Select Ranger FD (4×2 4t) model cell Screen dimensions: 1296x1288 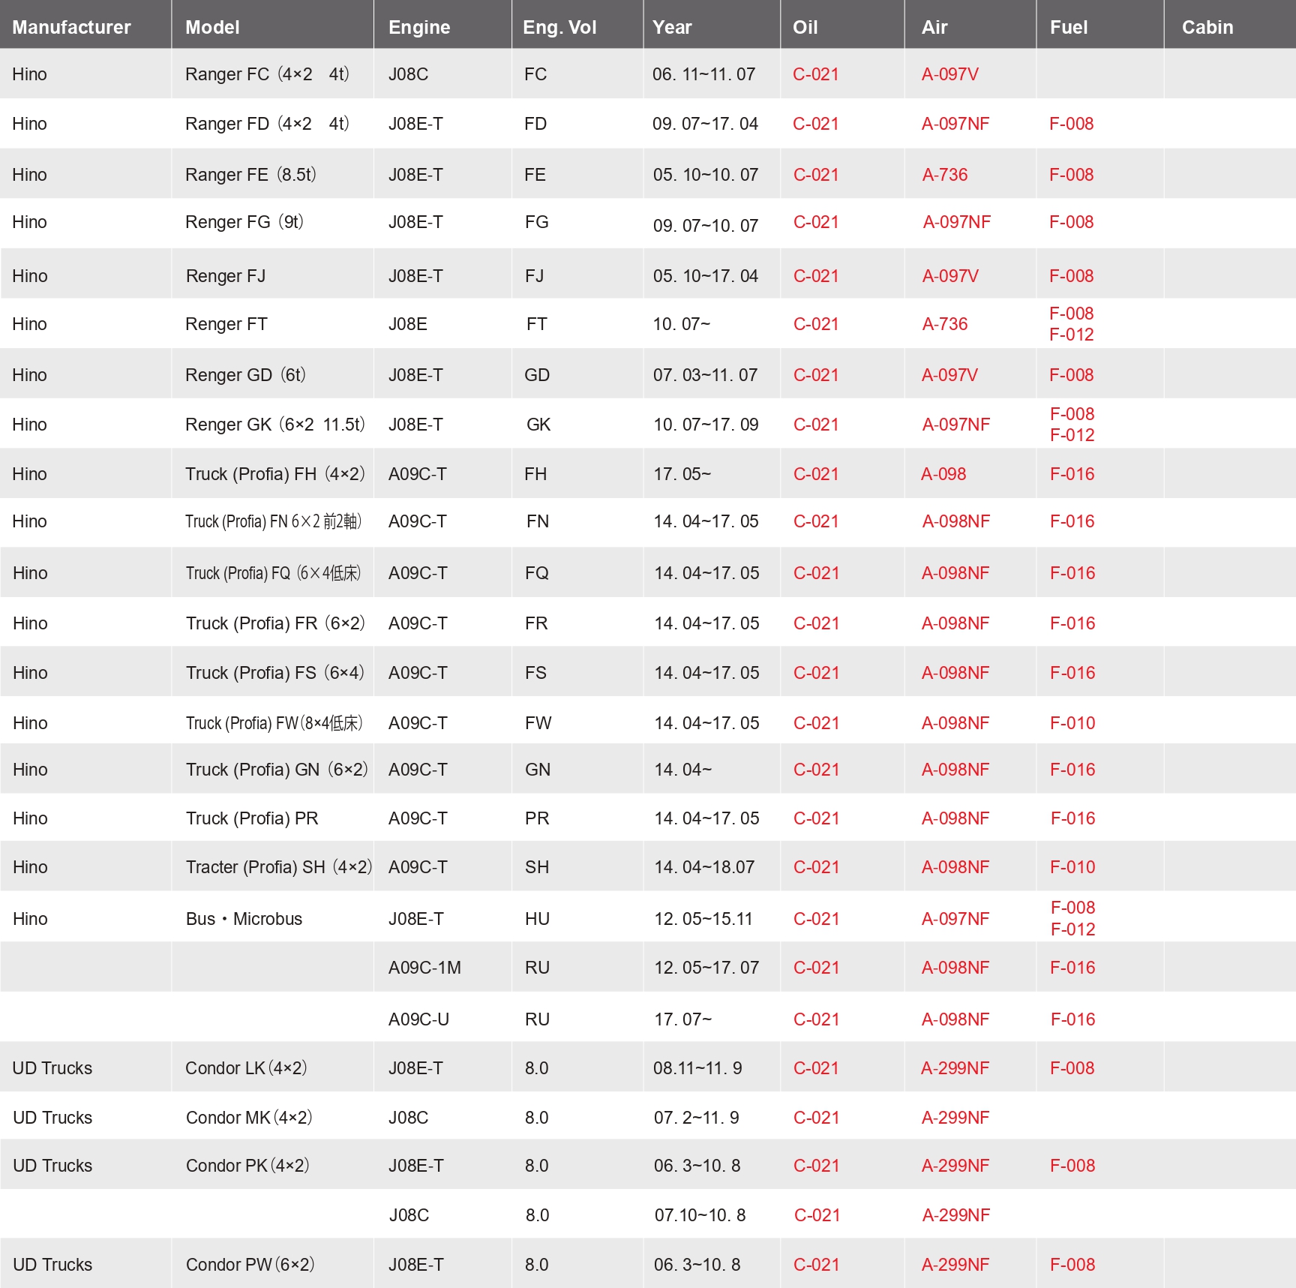[268, 124]
